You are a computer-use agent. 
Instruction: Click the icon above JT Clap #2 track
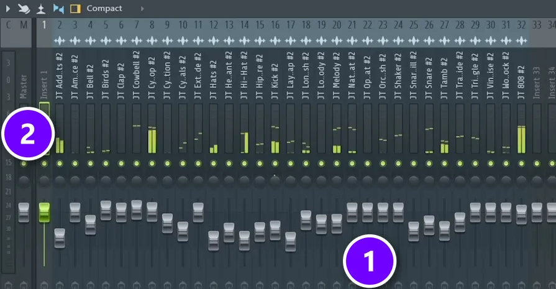(x=121, y=41)
